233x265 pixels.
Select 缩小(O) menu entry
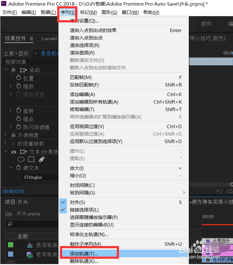(x=123, y=176)
